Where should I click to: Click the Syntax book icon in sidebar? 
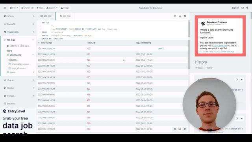click(x=5, y=96)
